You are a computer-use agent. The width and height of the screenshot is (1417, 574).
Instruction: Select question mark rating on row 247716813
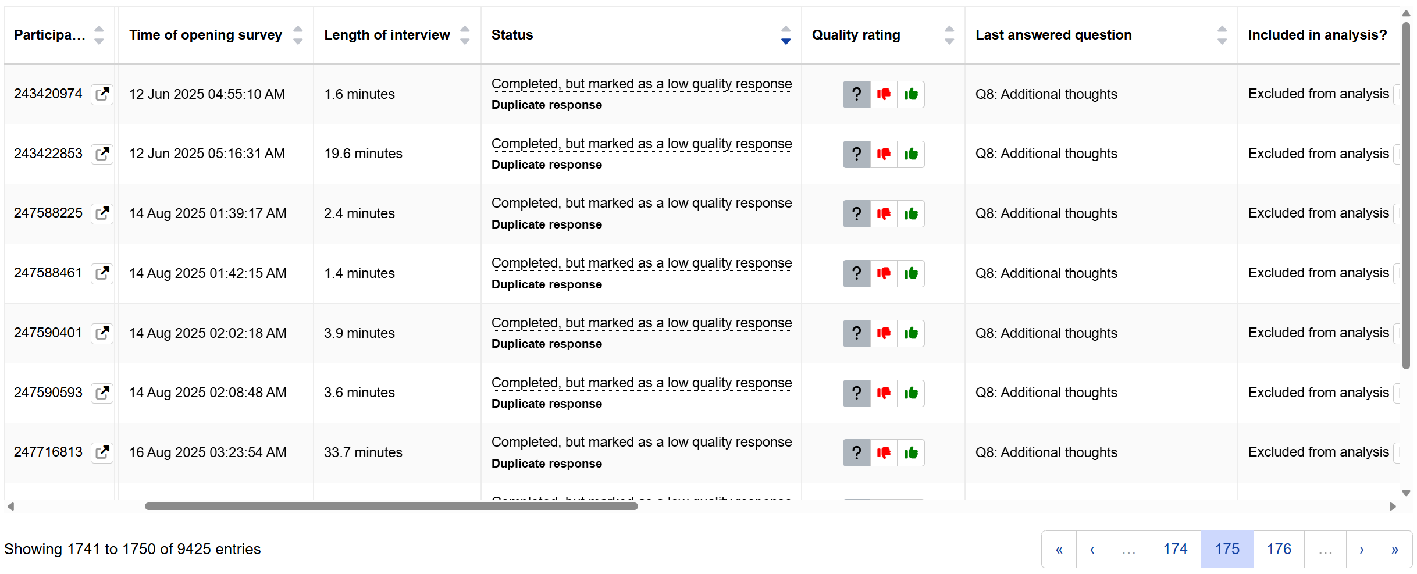click(856, 452)
